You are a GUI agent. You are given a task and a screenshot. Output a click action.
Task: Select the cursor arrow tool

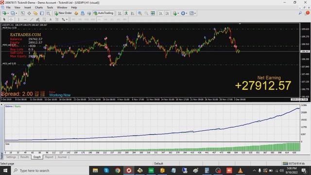(4, 19)
